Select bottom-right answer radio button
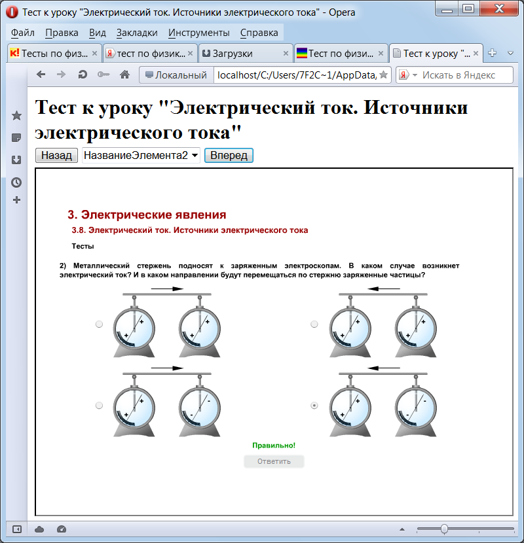524x543 pixels. tap(314, 405)
